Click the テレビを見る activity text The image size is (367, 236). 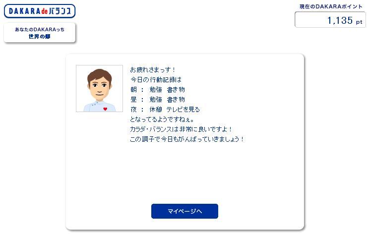pyautogui.click(x=183, y=110)
